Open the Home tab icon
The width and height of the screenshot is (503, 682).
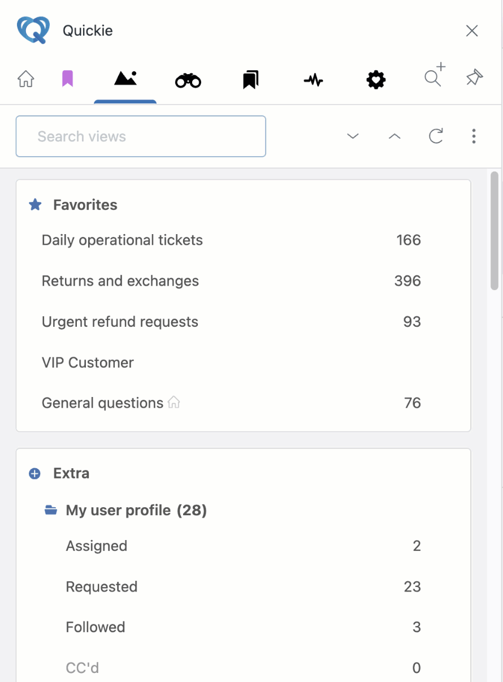click(26, 79)
